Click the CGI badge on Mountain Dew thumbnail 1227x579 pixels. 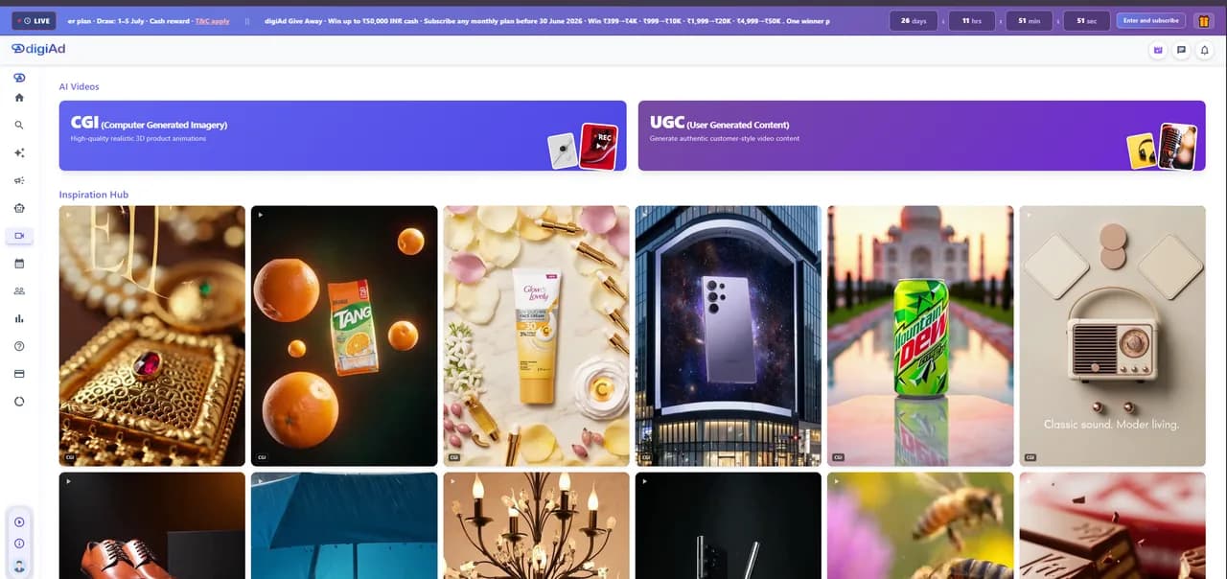838,458
